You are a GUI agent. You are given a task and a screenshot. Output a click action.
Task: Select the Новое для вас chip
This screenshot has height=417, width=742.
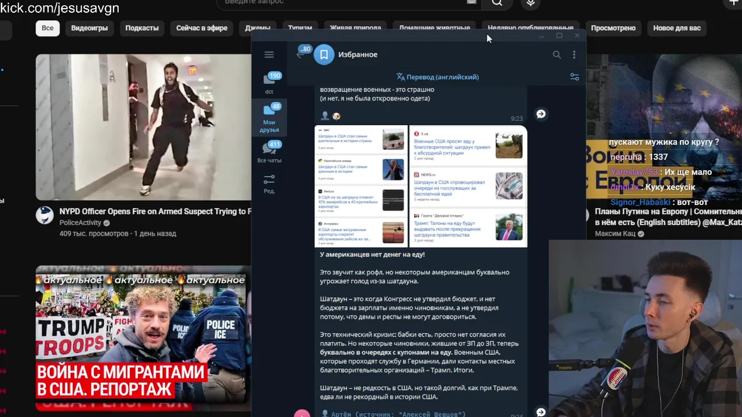pyautogui.click(x=677, y=28)
